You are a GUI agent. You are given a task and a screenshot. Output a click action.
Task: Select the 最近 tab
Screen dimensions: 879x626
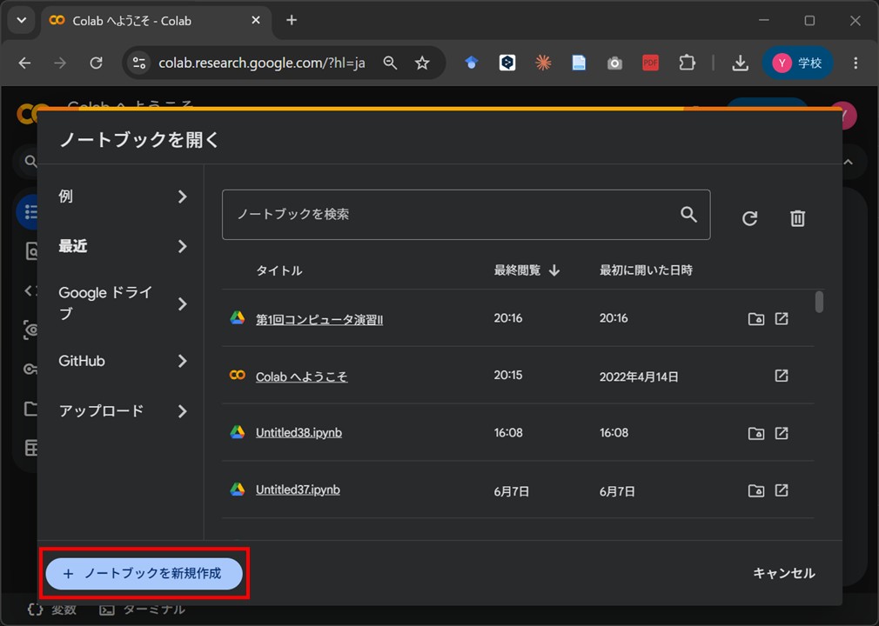[x=121, y=246]
